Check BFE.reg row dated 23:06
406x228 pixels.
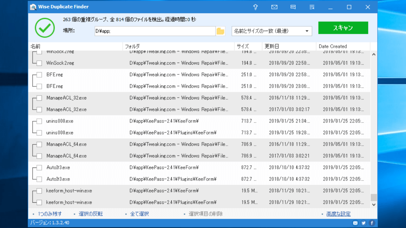pos(39,86)
